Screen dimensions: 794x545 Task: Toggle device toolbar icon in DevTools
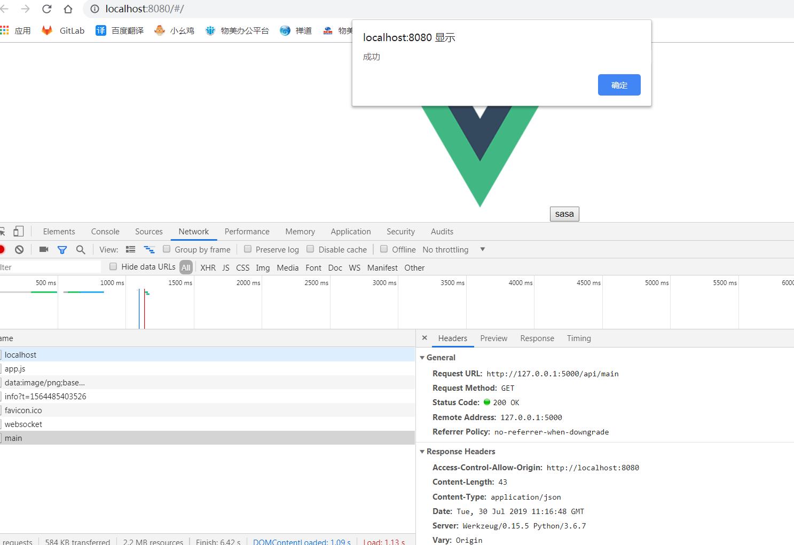pyautogui.click(x=19, y=231)
